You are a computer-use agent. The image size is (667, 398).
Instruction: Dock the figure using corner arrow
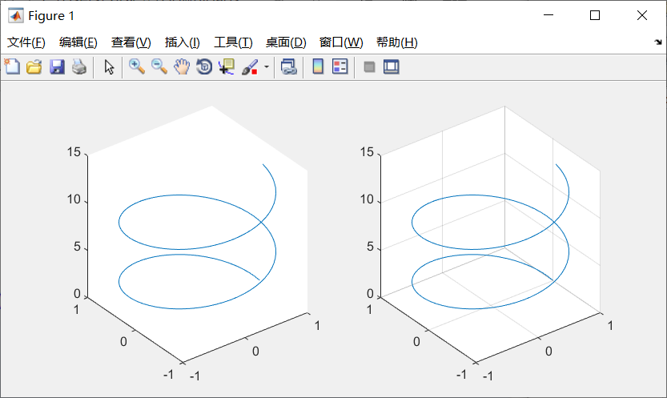coord(658,42)
